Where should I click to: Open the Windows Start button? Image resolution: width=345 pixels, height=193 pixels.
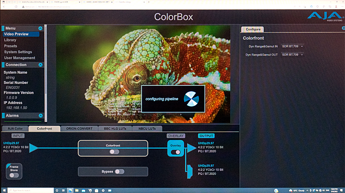4,191
